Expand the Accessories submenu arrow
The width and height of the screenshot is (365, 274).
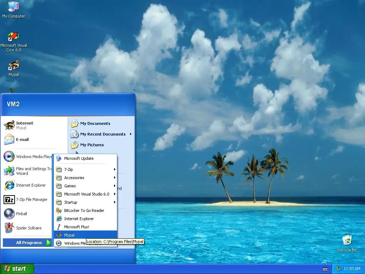[x=114, y=178]
